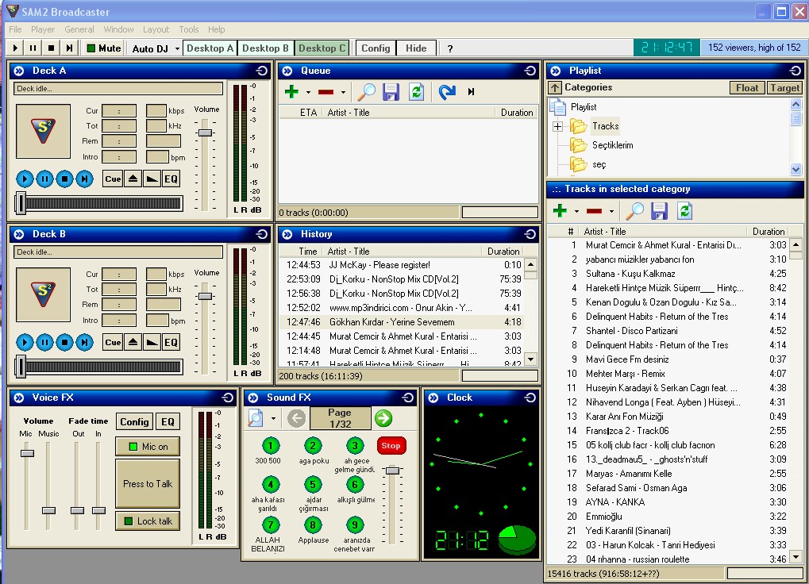
Task: Click the main toolbar stop button
Action: tap(51, 48)
